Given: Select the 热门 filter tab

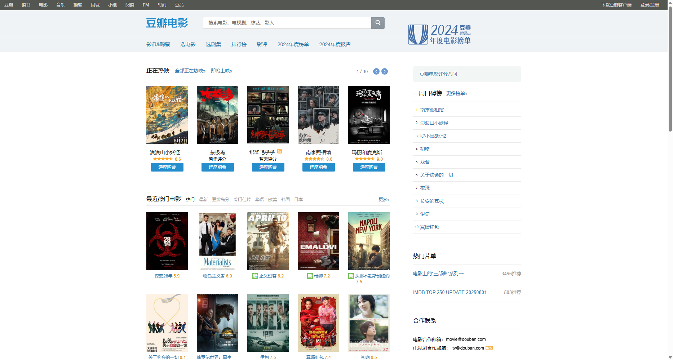Looking at the screenshot, I should 190,200.
